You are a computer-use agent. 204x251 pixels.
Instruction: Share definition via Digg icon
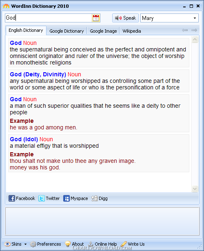pyautogui.click(x=95, y=198)
